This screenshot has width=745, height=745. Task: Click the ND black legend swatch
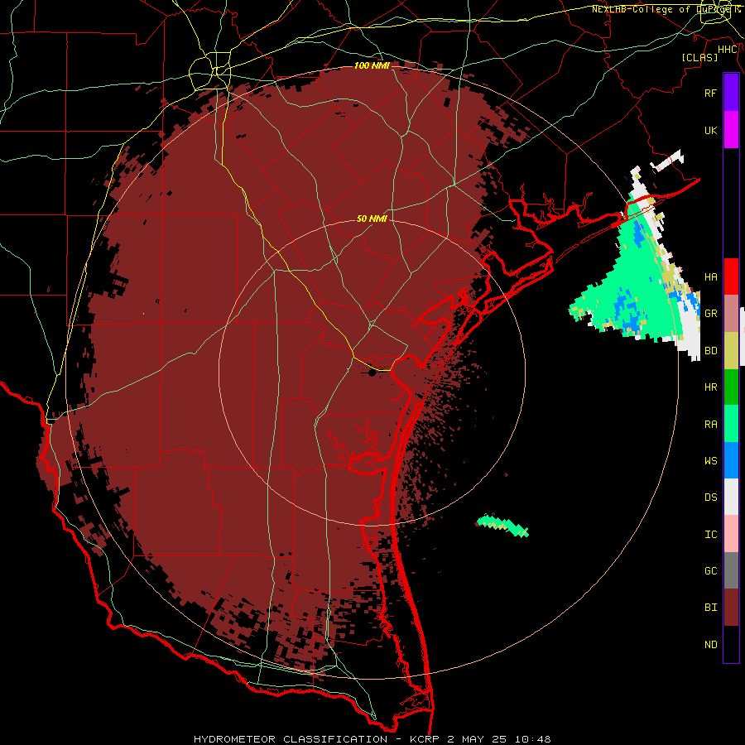tap(731, 644)
